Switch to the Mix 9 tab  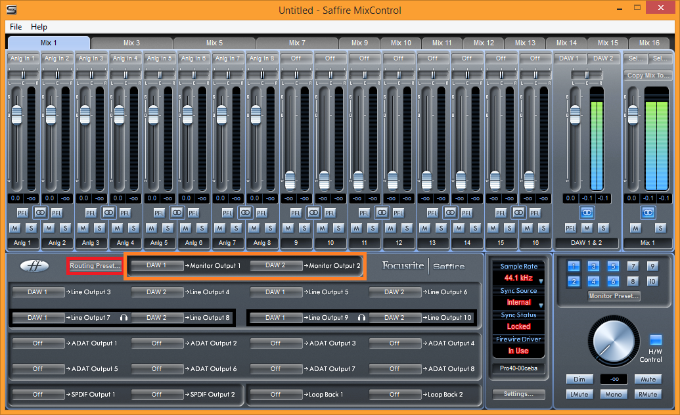[359, 43]
